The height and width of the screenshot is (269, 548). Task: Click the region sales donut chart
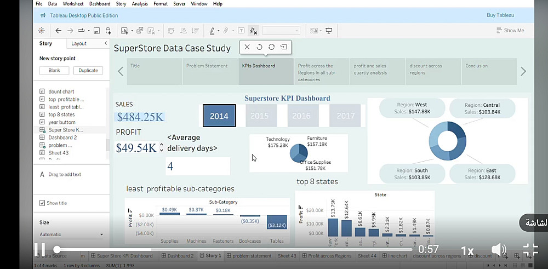click(x=447, y=141)
